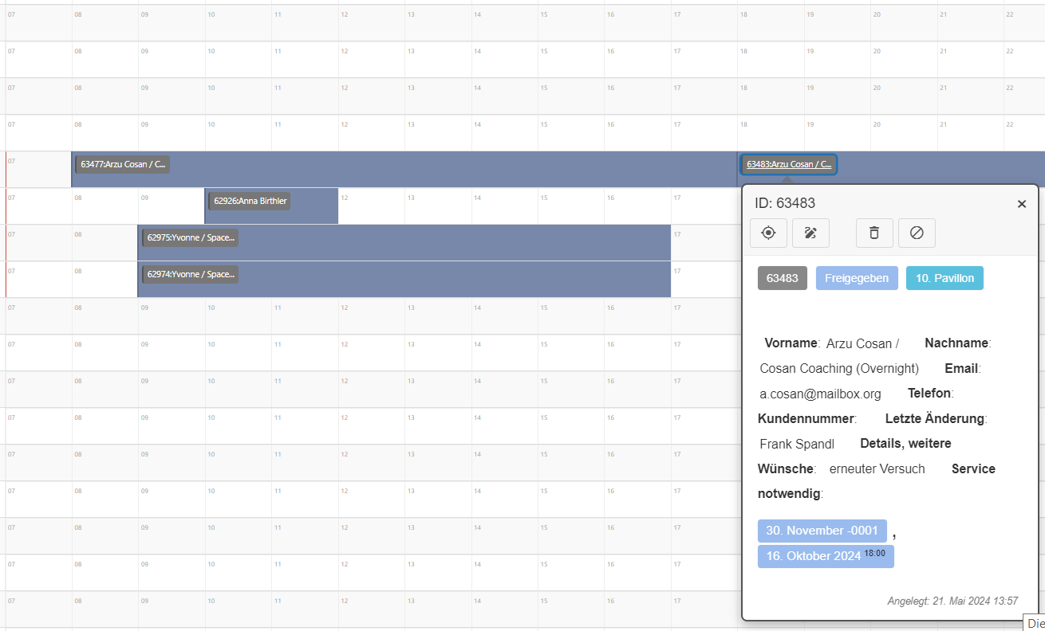The width and height of the screenshot is (1045, 631).
Task: Close the ID 63483 popup
Action: click(x=1022, y=204)
